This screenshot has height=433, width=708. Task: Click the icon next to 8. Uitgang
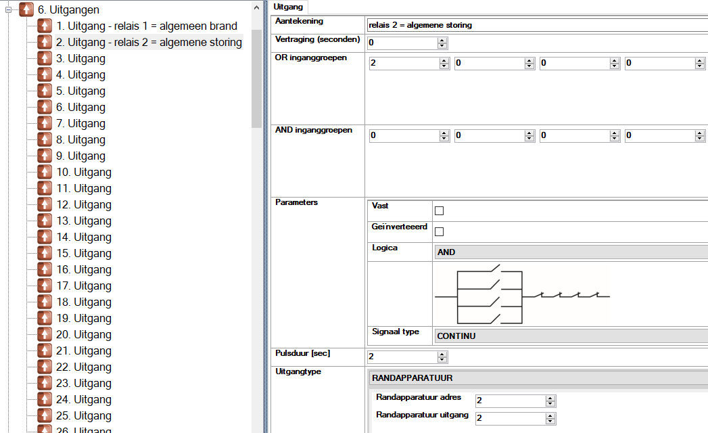tap(45, 139)
